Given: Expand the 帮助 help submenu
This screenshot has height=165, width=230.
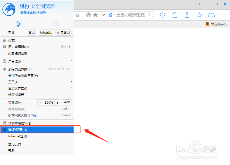Looking at the screenshot, I should [x=37, y=150].
